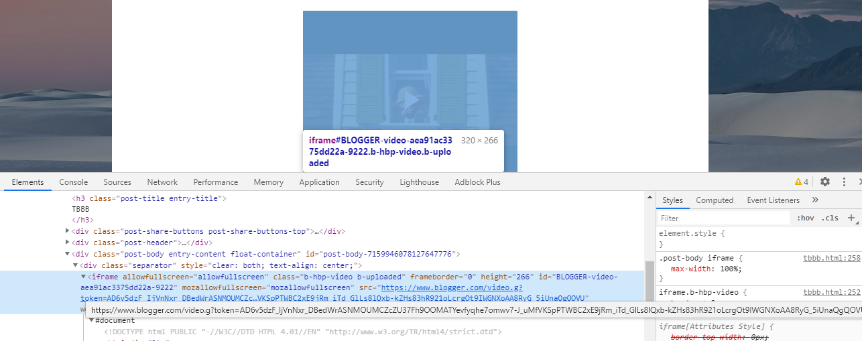Expand the post-share-buttons div node
The image size is (862, 341).
(x=67, y=231)
